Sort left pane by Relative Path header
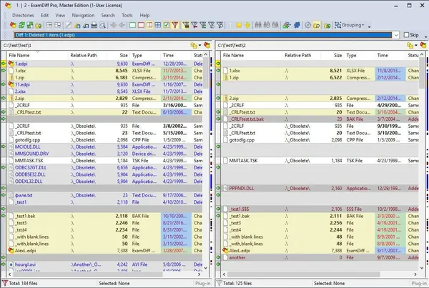429x288 pixels. (x=84, y=55)
